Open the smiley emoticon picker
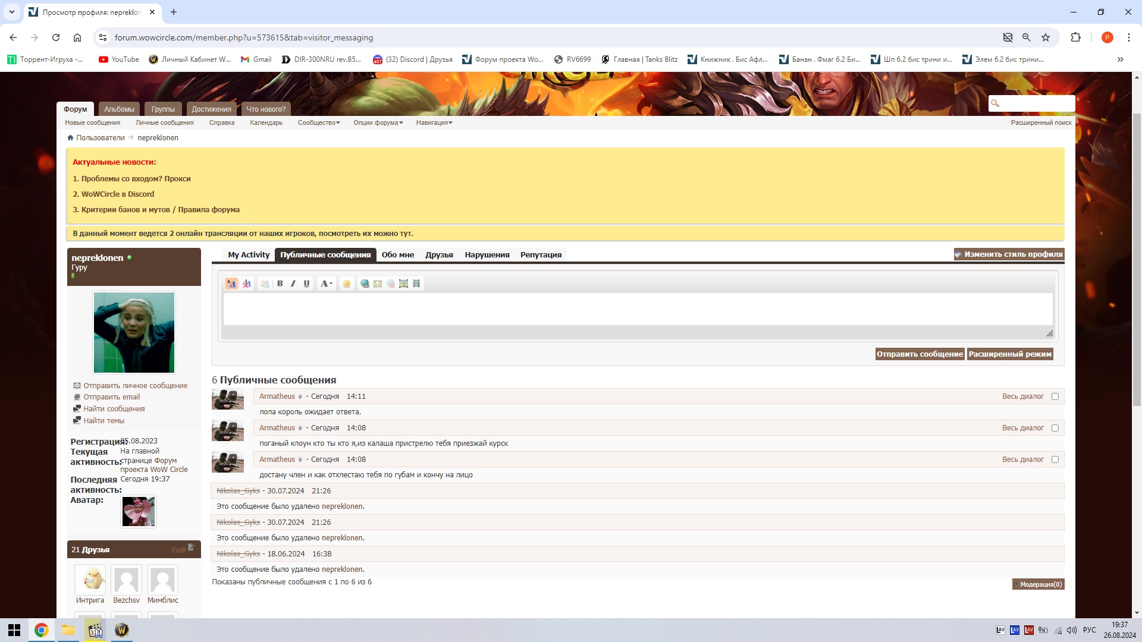1142x642 pixels. point(347,284)
